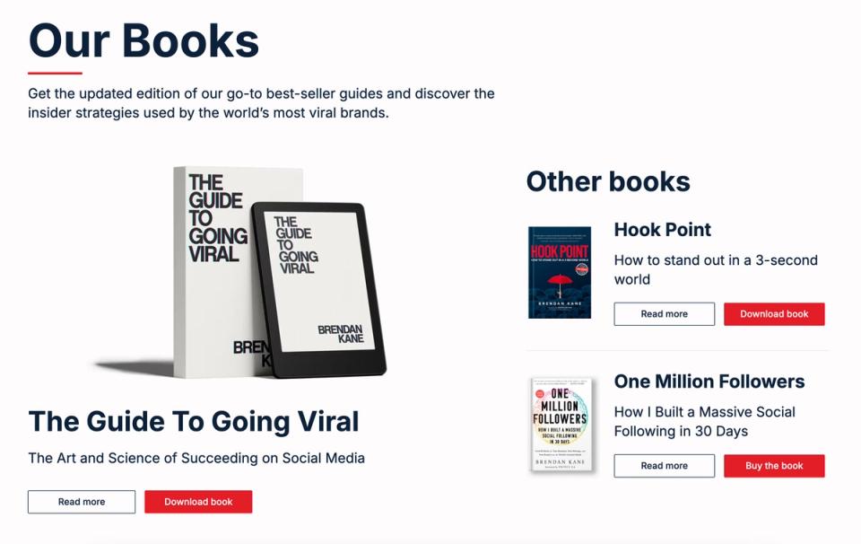This screenshot has width=861, height=544.
Task: Click the 3-second world subtitle text
Action: coord(716,269)
